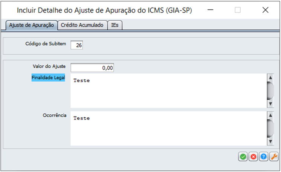Close the Incluir Detalhe do Ajuste window
Screen dimensions: 281x172
pyautogui.click(x=266, y=10)
